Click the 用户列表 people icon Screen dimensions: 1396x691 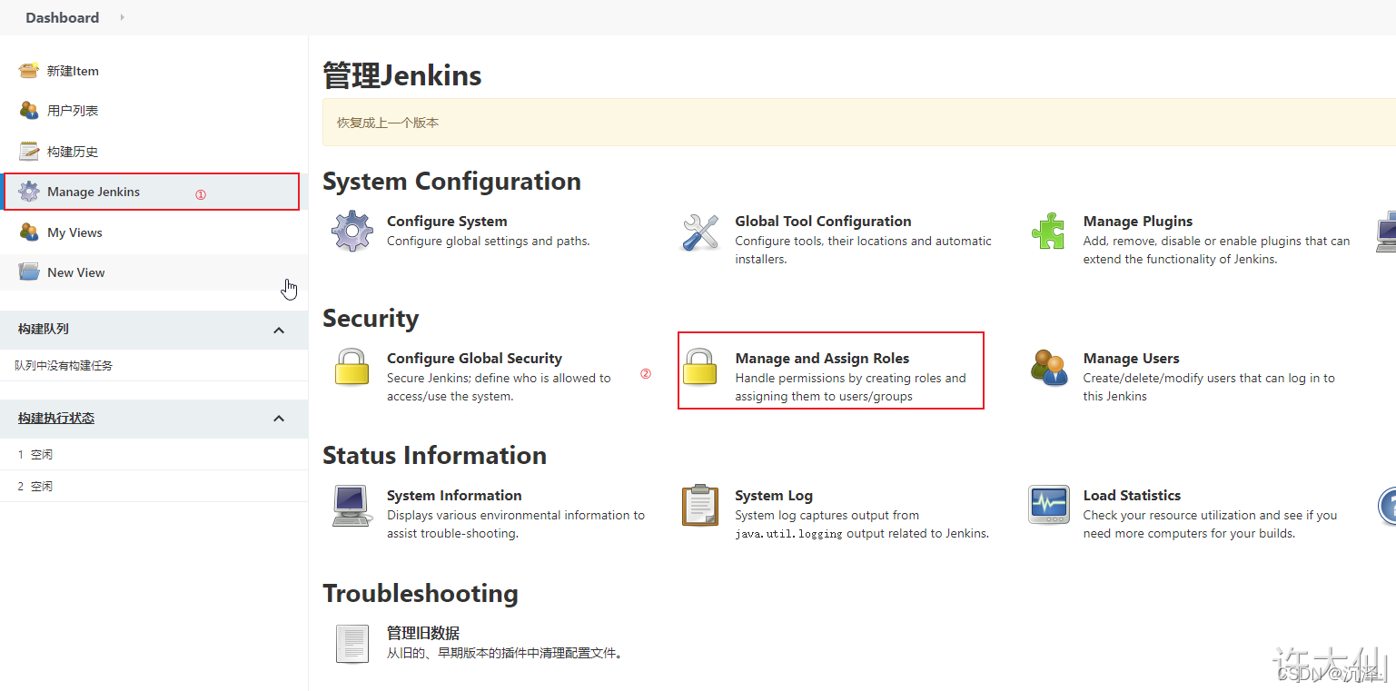coord(29,111)
